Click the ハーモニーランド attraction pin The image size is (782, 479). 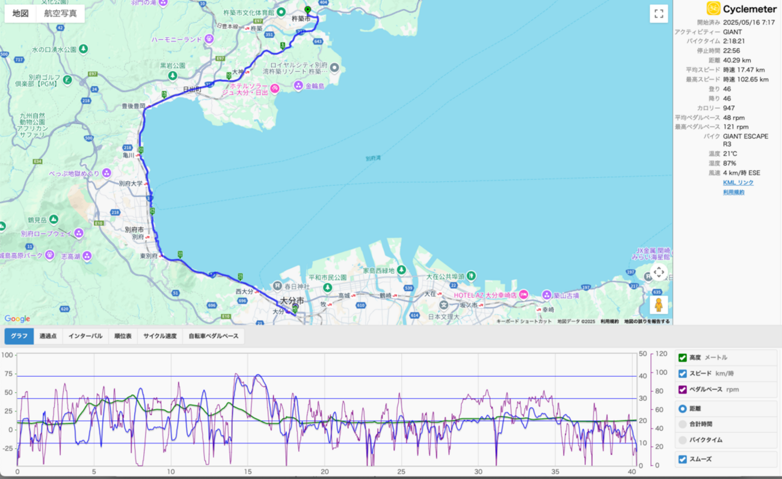209,39
